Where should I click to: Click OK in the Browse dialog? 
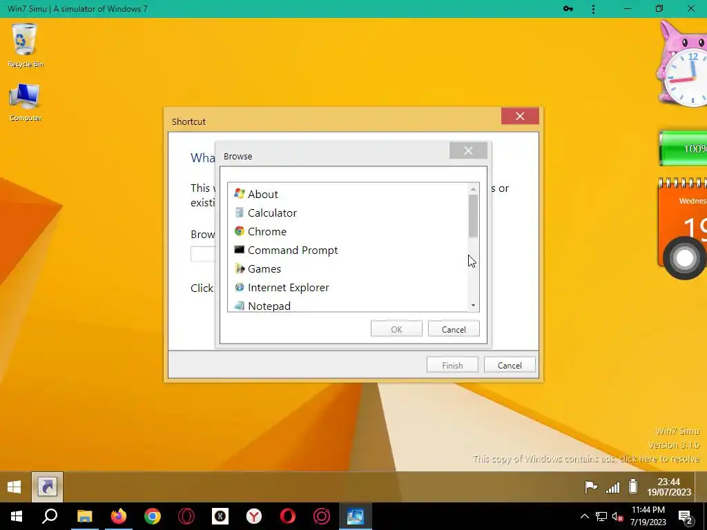(x=396, y=329)
